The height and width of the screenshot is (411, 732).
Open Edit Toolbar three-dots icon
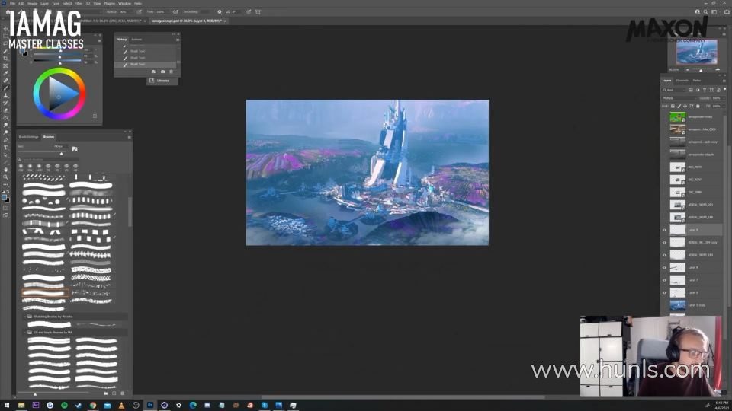click(x=5, y=184)
